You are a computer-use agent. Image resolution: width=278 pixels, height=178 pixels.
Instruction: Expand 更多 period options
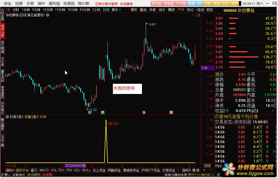click(116, 10)
